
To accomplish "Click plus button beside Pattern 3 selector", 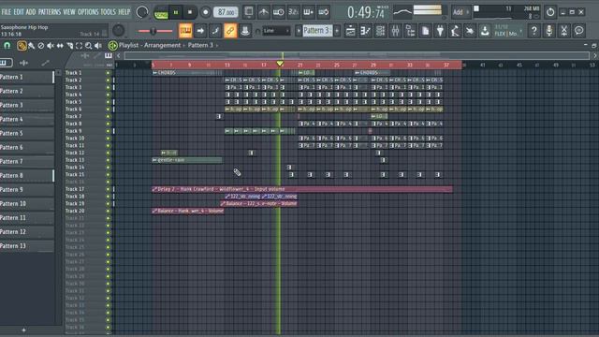I will coord(337,31).
